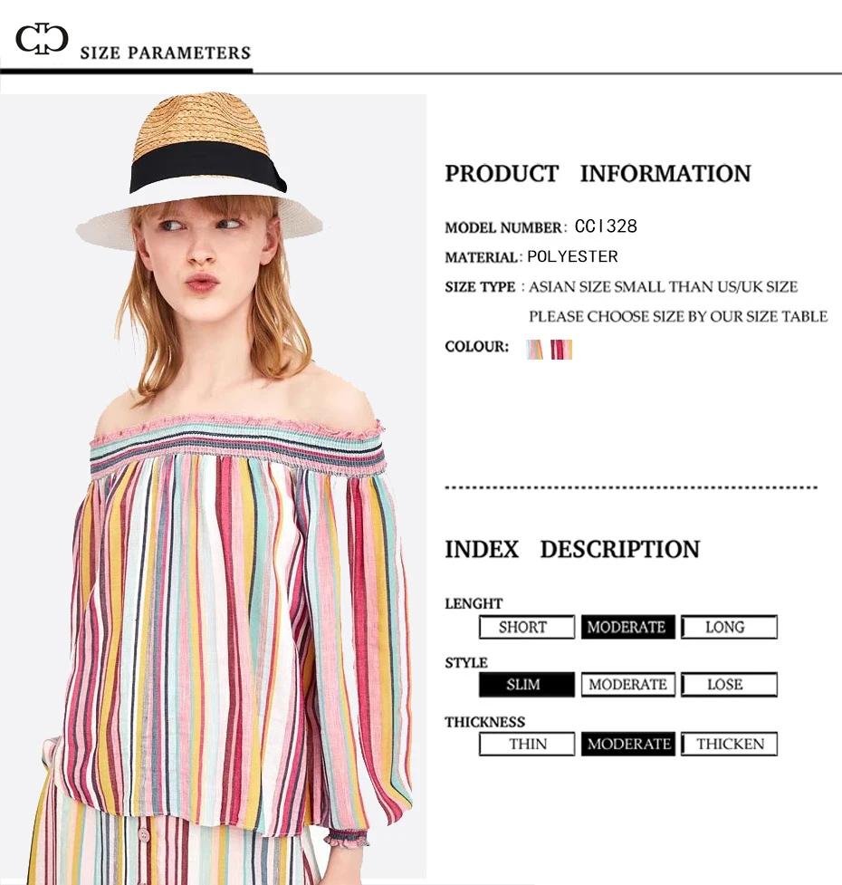This screenshot has width=842, height=885.
Task: Click the Product Information heading
Action: pyautogui.click(x=598, y=173)
